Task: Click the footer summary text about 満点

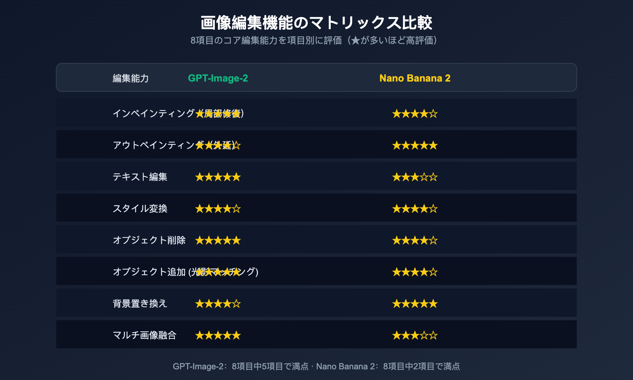Action: click(x=316, y=366)
